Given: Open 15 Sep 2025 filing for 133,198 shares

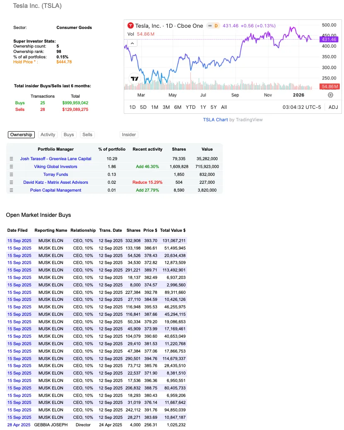Looking at the screenshot, I should coord(19,248).
